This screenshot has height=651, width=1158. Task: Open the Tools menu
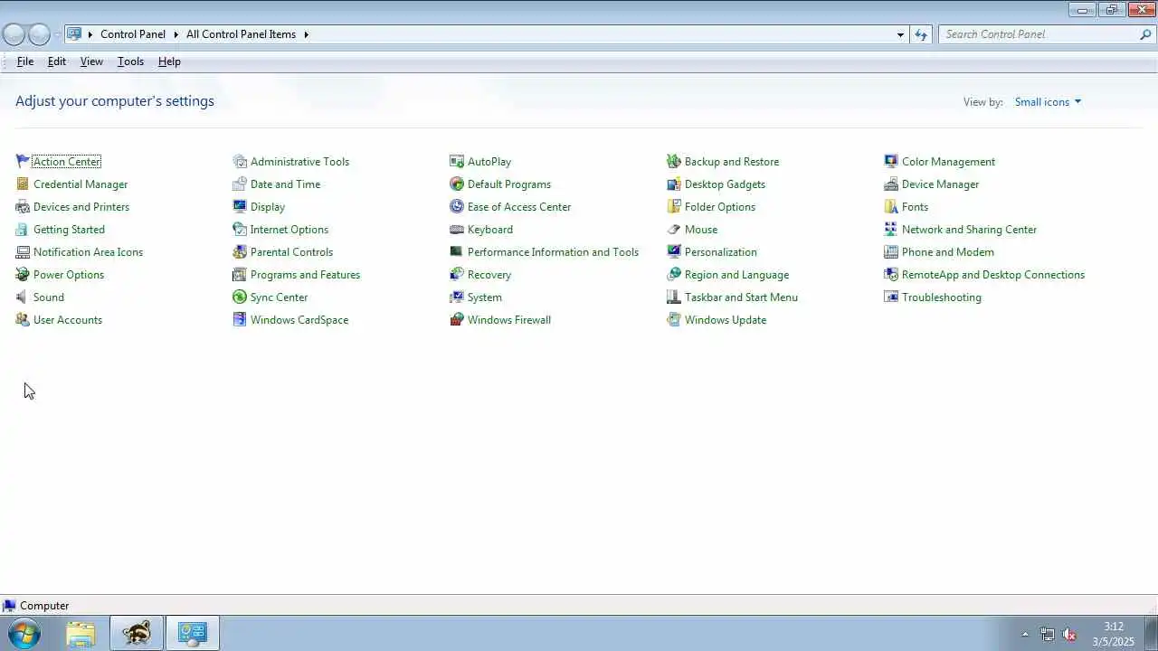point(130,61)
